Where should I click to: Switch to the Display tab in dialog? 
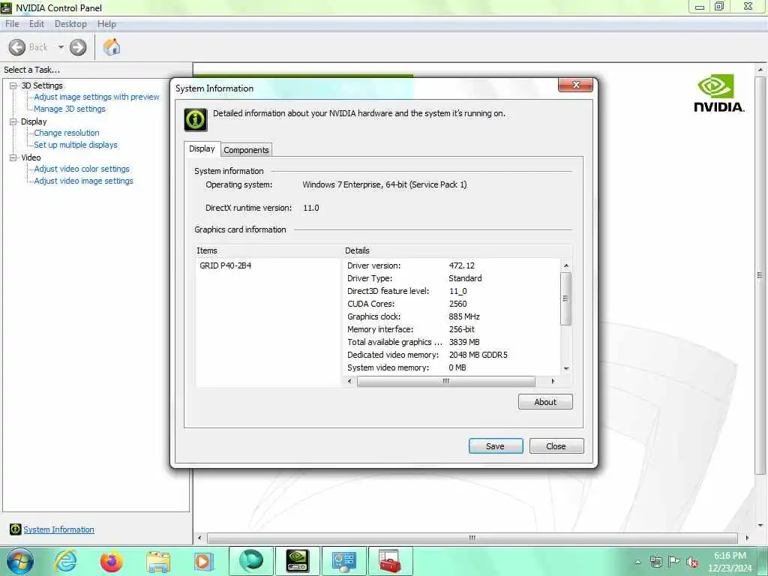202,148
